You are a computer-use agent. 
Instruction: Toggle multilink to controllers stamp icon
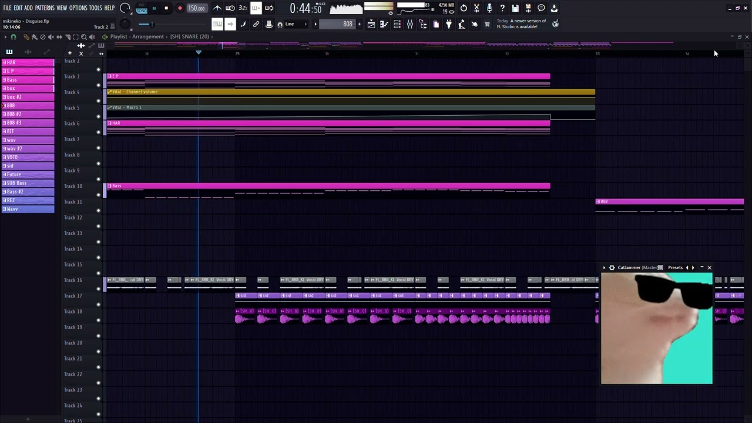click(x=269, y=24)
